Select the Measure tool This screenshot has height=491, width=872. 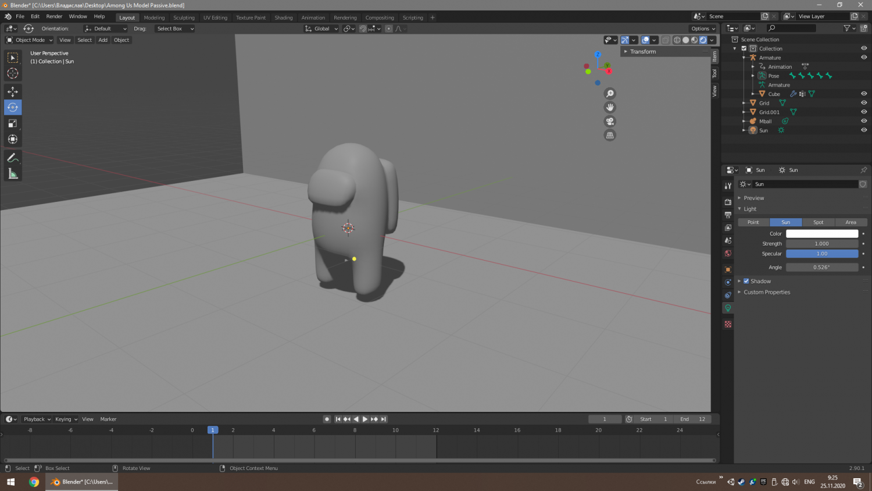pyautogui.click(x=13, y=173)
